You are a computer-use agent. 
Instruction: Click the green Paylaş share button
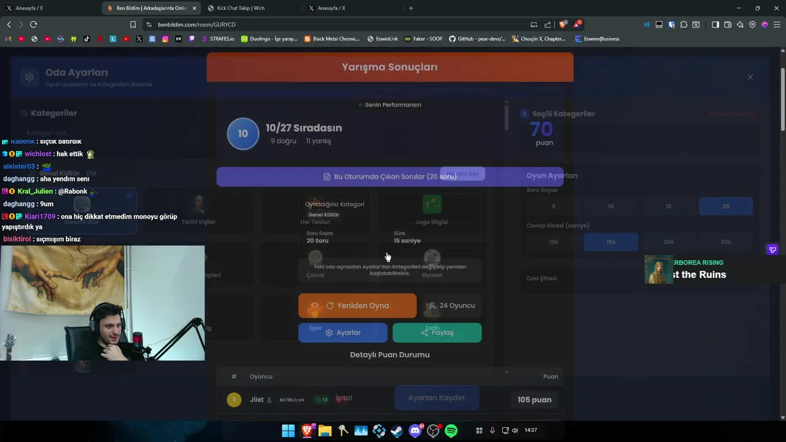(437, 333)
